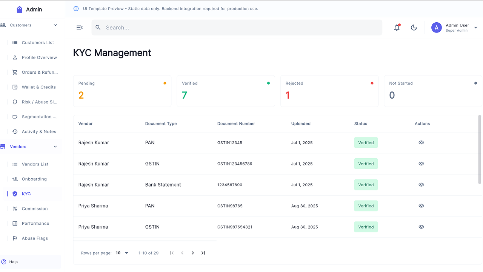
Task: Click the Orders & Refunds cart icon
Action: 15,72
